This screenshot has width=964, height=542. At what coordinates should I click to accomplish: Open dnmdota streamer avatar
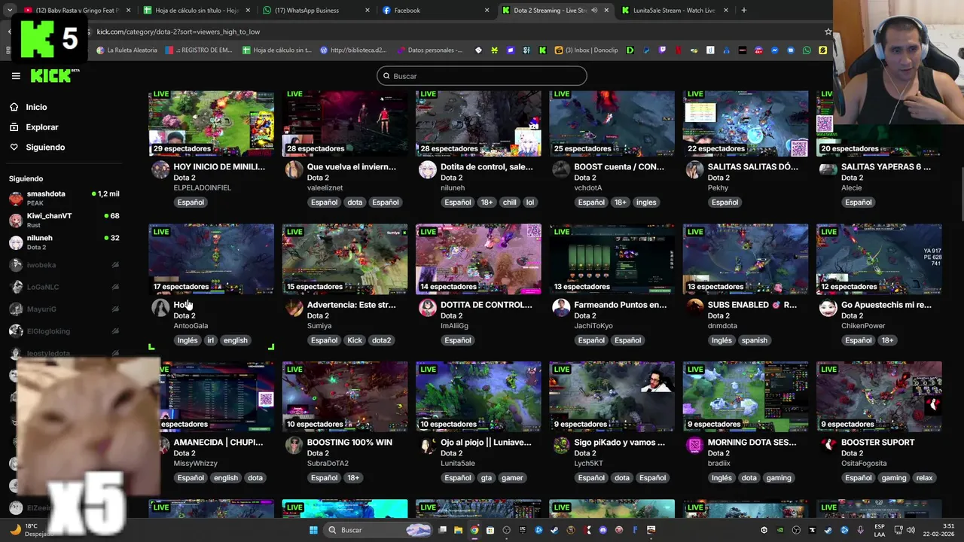694,307
